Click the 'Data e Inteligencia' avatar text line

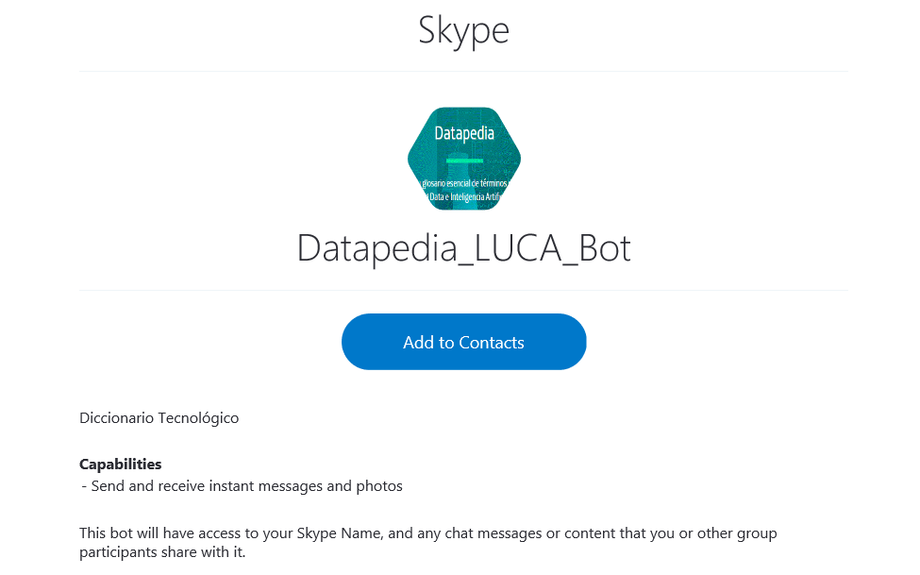pos(463,196)
